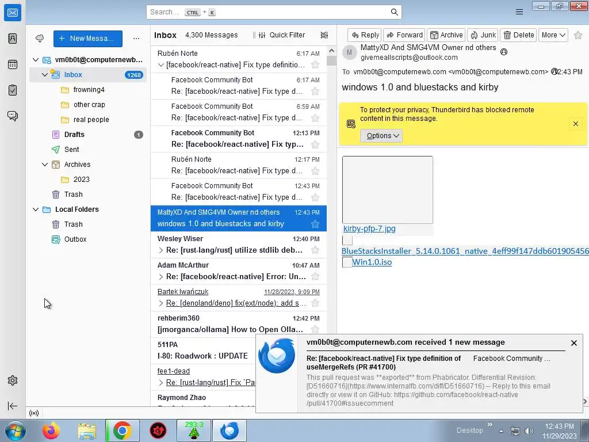Click the red gear taskbar app

158,430
